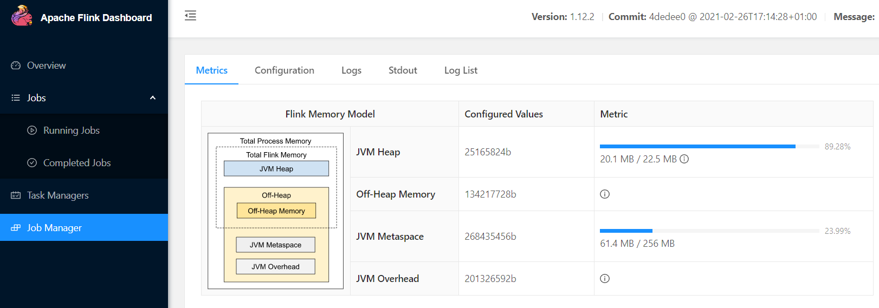
Task: Click the JVM Heap box in memory diagram
Action: (x=276, y=169)
